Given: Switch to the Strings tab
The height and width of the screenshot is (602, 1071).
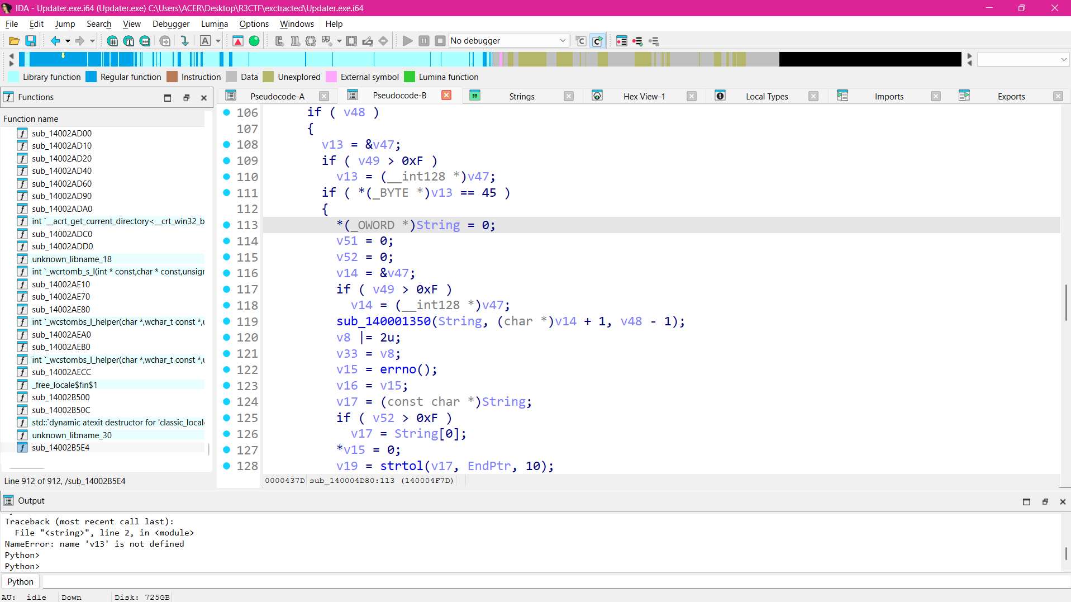Looking at the screenshot, I should point(522,96).
